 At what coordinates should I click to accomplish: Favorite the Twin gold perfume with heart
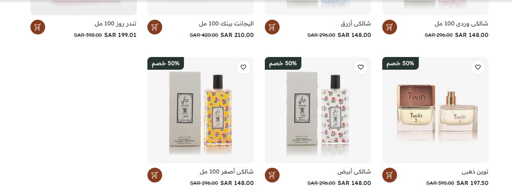point(478,67)
